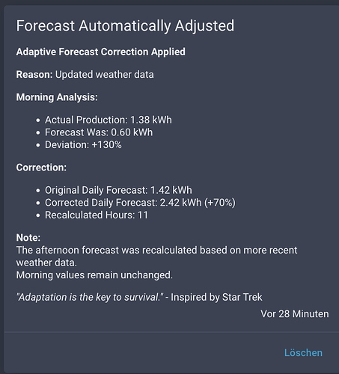Select the Corrected Daily Forecast 2.42 kWh line

point(140,203)
